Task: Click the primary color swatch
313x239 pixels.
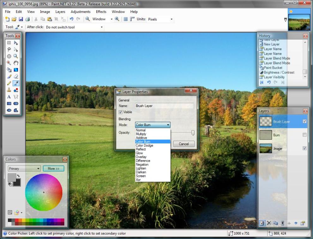Action: [11, 177]
